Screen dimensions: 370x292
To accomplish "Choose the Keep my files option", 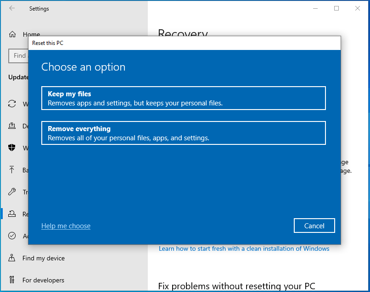I will (183, 98).
